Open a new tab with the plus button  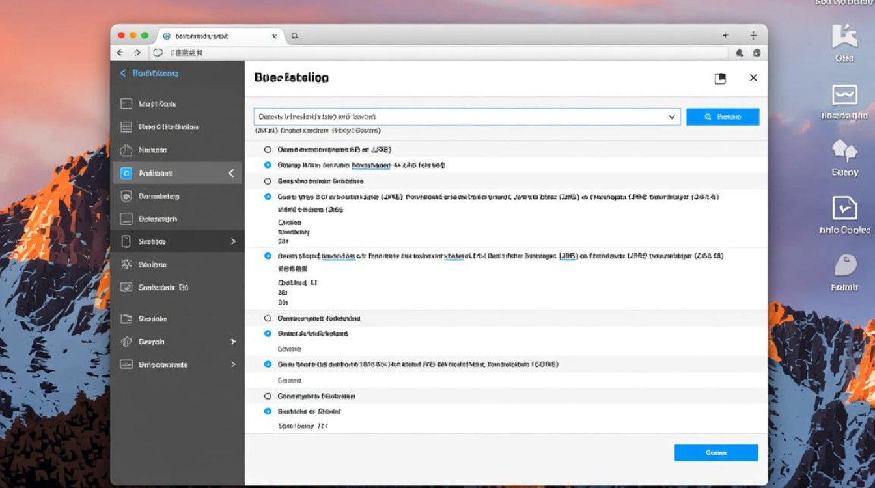(x=725, y=36)
